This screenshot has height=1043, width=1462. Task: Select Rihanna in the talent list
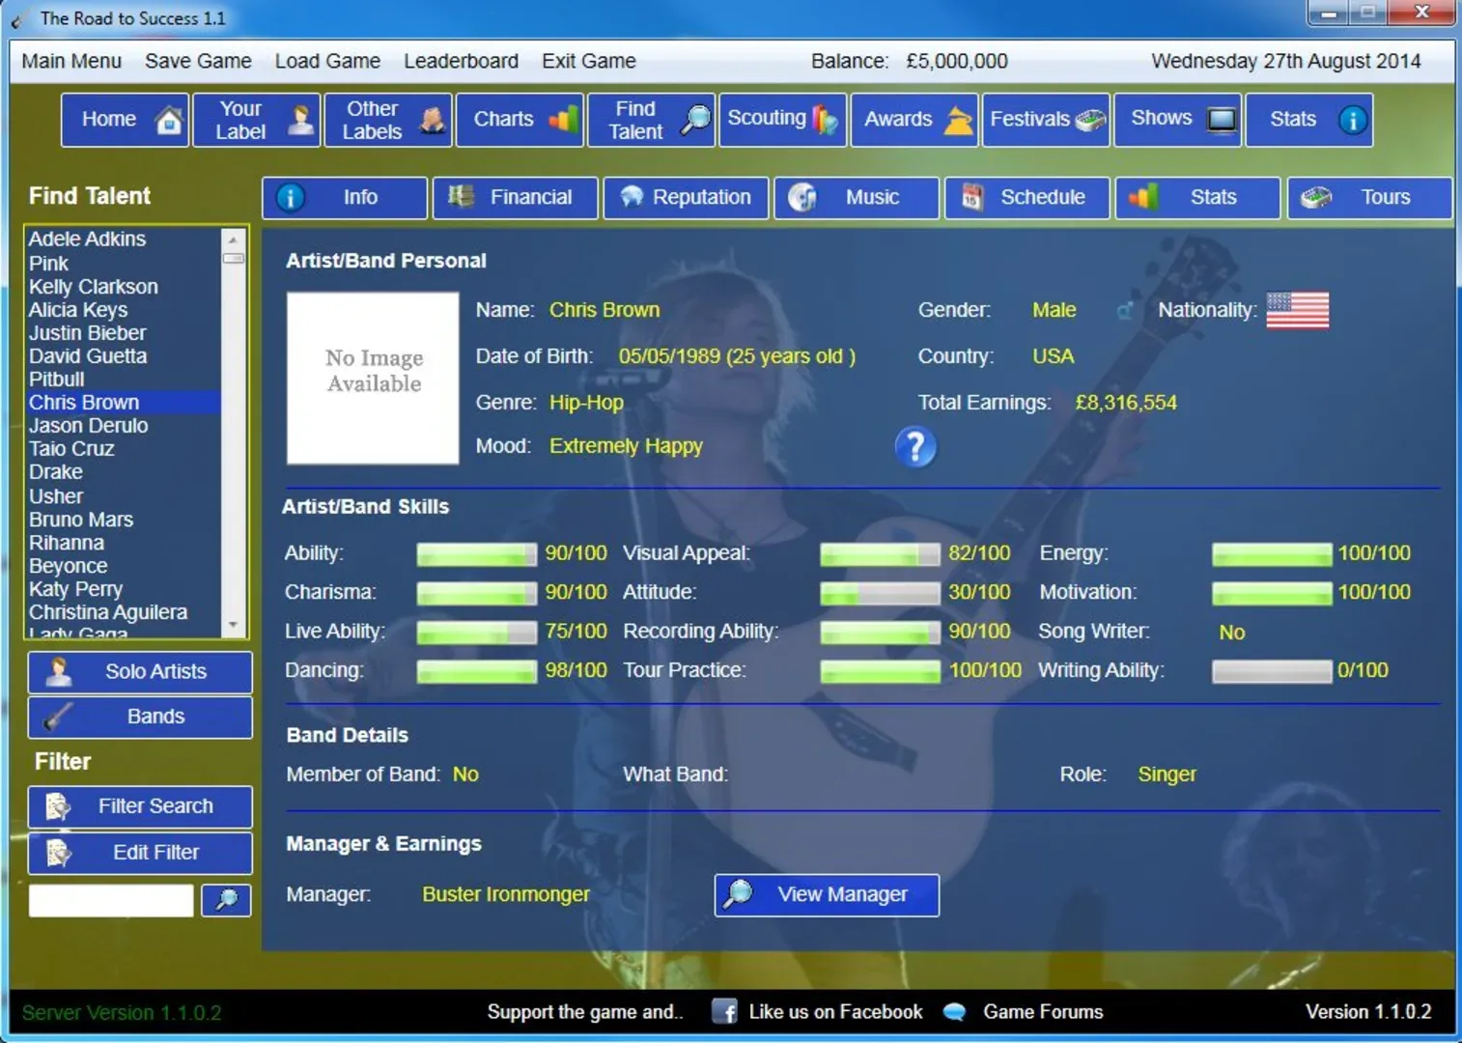(x=67, y=543)
